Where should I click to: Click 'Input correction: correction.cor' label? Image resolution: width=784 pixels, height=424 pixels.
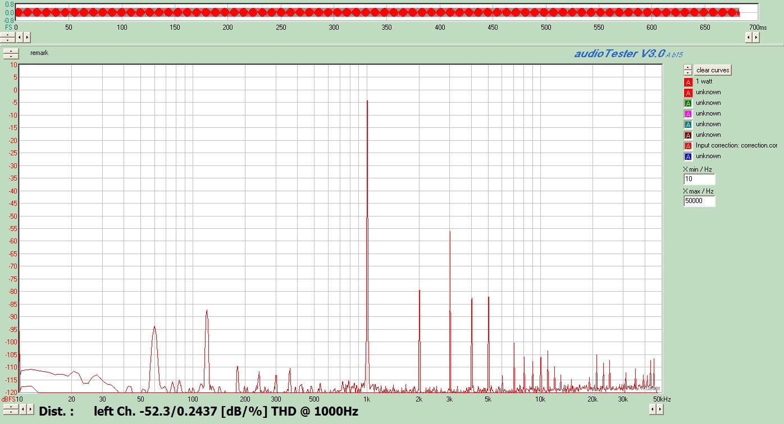point(736,145)
